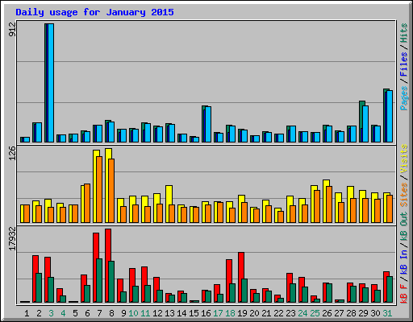Click the 'Daily usage for January 2015' title
The image size is (413, 322).
[94, 12]
